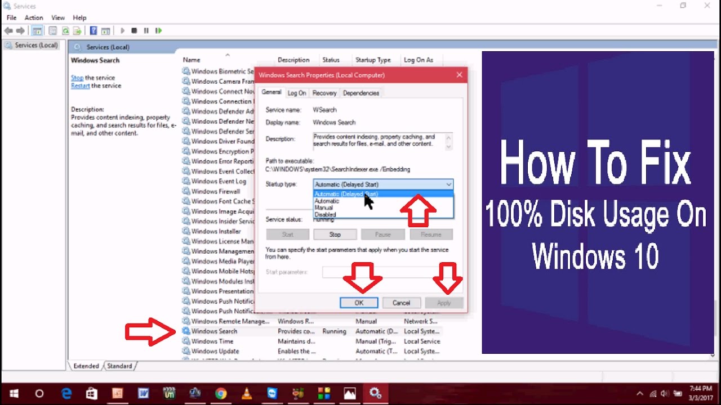Click the Refresh toolbar icon

pos(65,31)
